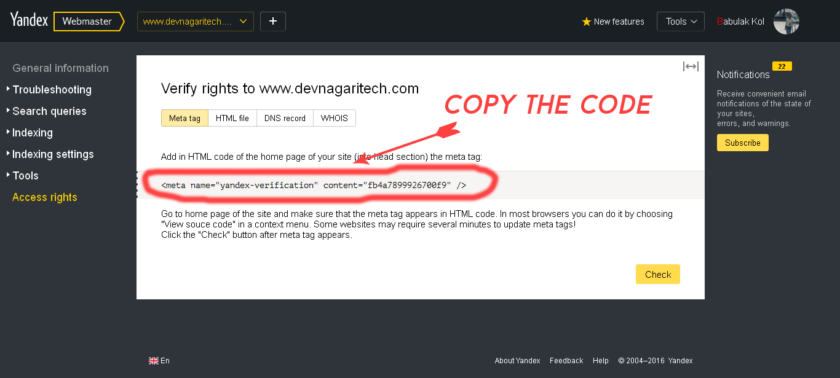This screenshot has width=840, height=378.
Task: Select the Meta tag tab
Action: tap(184, 118)
